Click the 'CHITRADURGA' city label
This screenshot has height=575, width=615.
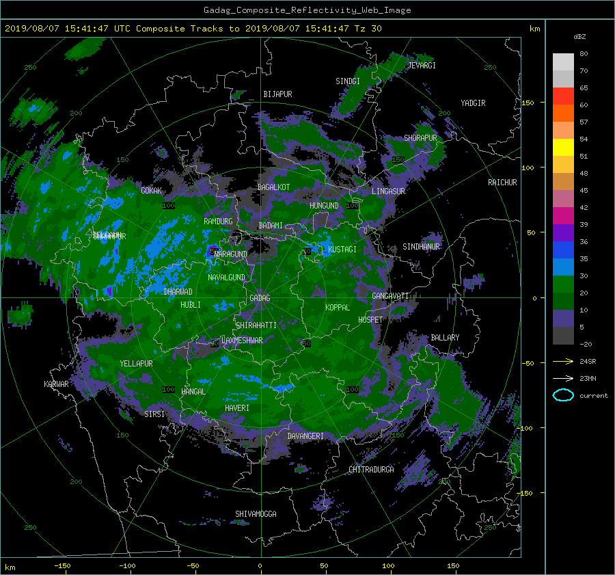(x=371, y=470)
